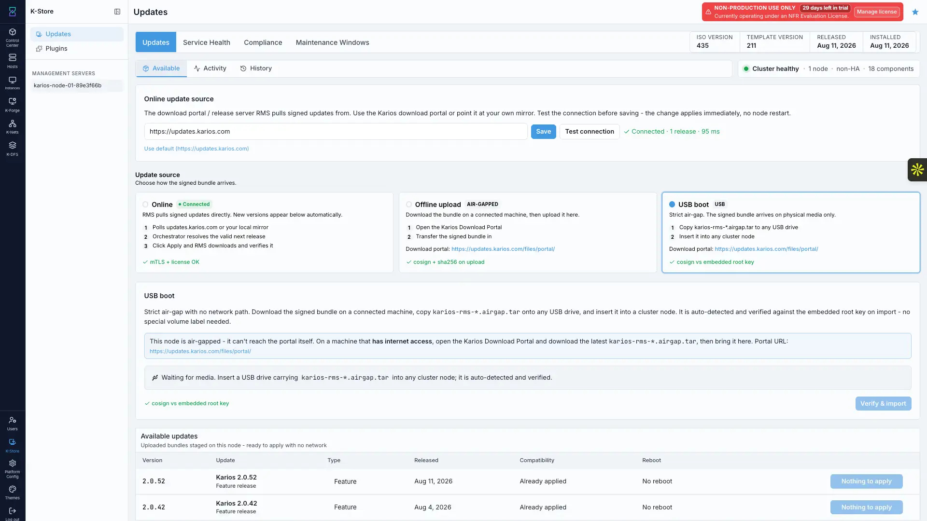Click the Released column header
This screenshot has width=927, height=521.
(x=426, y=461)
